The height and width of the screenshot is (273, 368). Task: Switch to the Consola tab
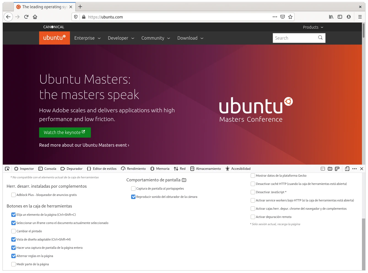point(47,169)
